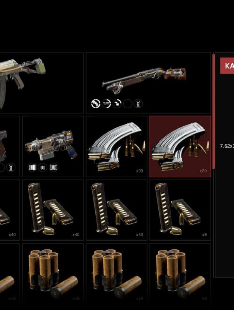
Task: Click the red KA item name label
Action: coord(227,66)
